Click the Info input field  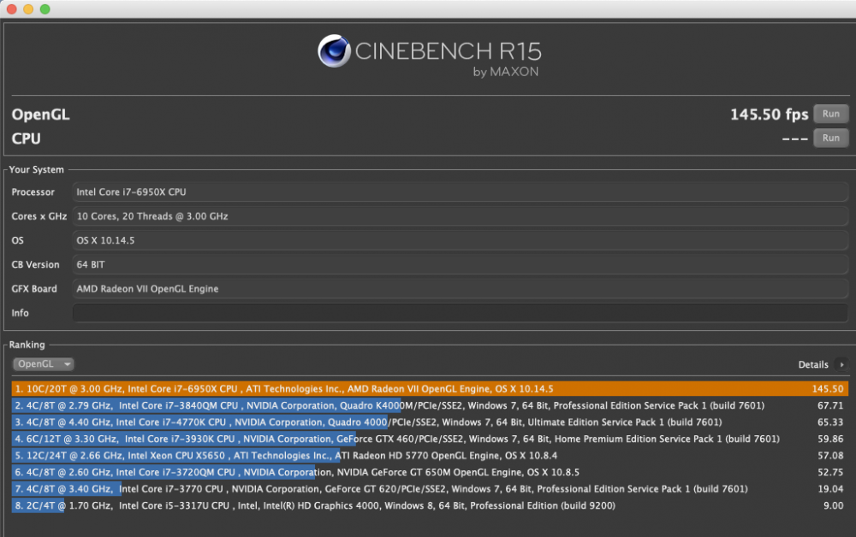coord(461,313)
